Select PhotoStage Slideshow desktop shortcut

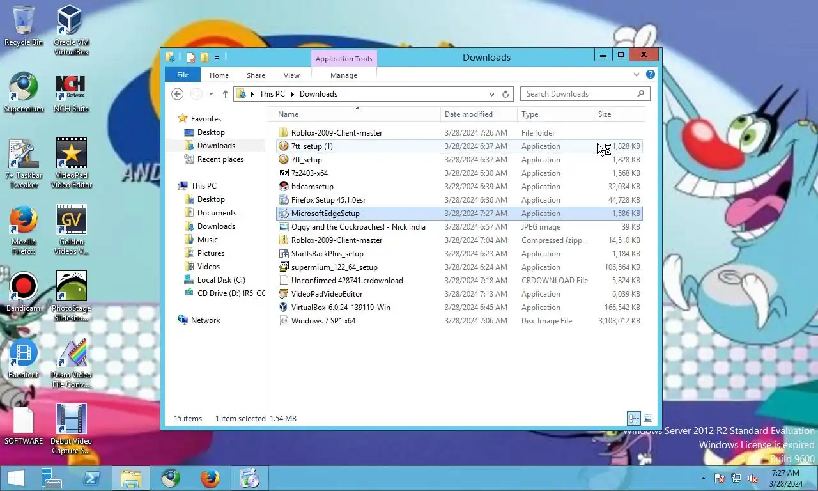(x=71, y=297)
